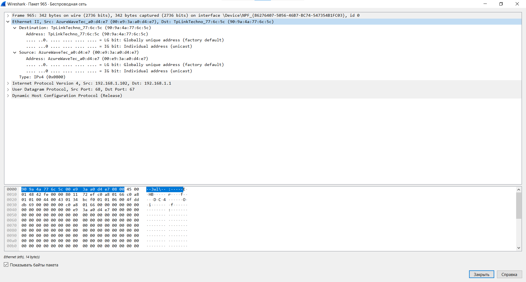This screenshot has width=526, height=282.
Task: Select Destination Address TpLinkTechno_77:6c:5c row
Action: click(x=87, y=34)
